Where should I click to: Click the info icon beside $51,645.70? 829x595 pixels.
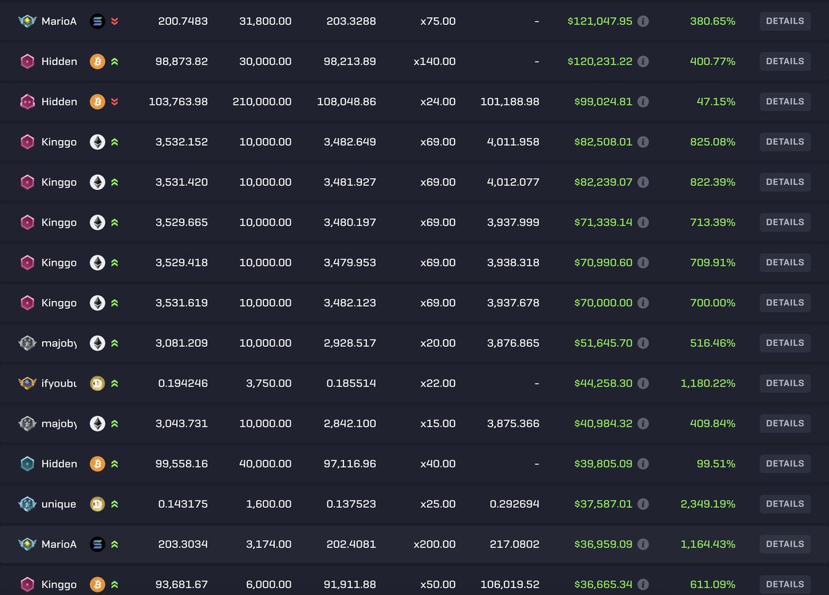click(x=643, y=343)
